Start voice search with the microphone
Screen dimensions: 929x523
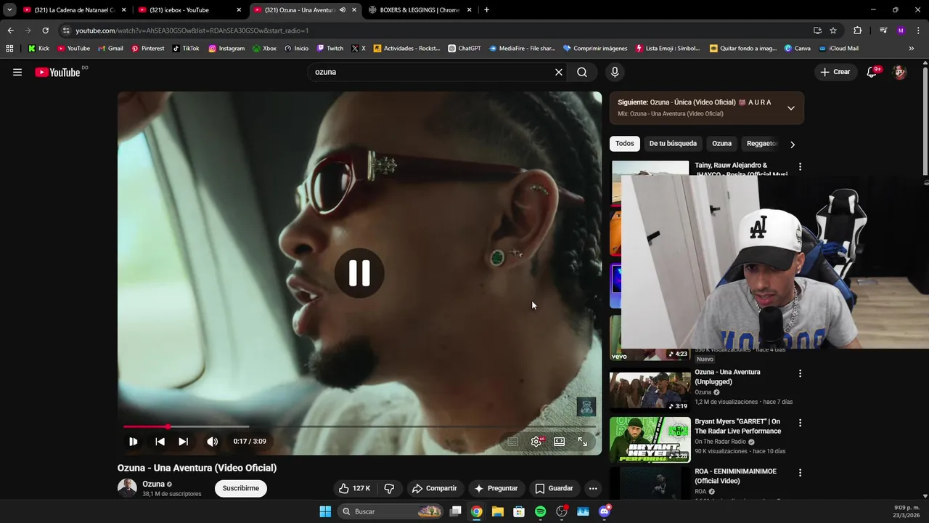(615, 72)
